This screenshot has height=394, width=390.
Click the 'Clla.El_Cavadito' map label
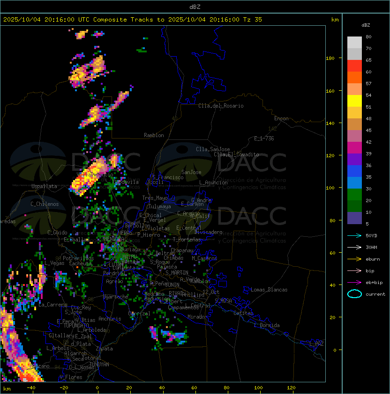pos(236,154)
